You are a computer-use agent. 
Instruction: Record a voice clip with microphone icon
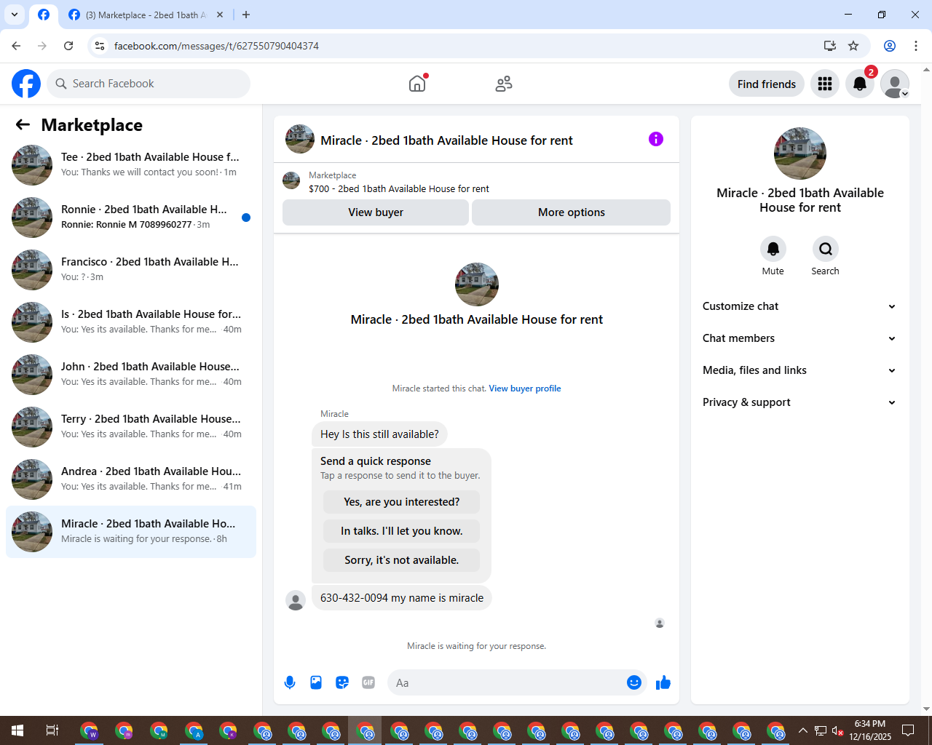click(290, 682)
